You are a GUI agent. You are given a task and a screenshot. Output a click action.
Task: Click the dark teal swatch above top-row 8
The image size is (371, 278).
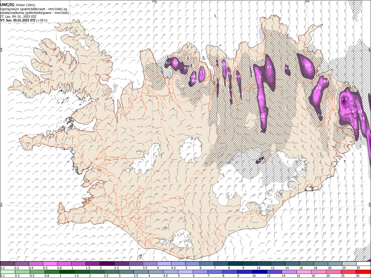point(235,264)
